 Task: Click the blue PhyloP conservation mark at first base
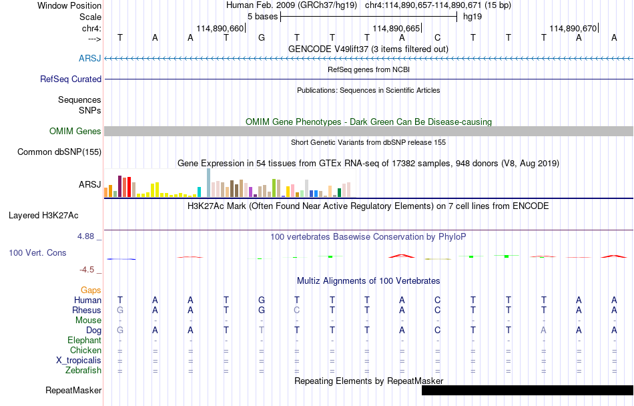121,259
